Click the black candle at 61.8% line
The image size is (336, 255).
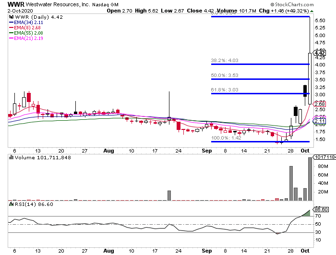[x=305, y=91]
